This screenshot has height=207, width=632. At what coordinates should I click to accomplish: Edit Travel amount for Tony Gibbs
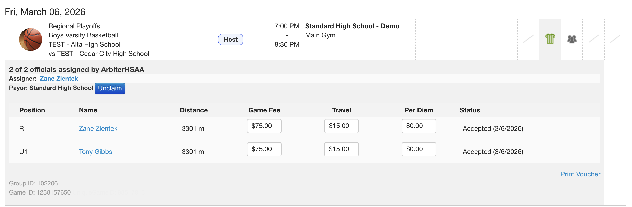pos(342,149)
